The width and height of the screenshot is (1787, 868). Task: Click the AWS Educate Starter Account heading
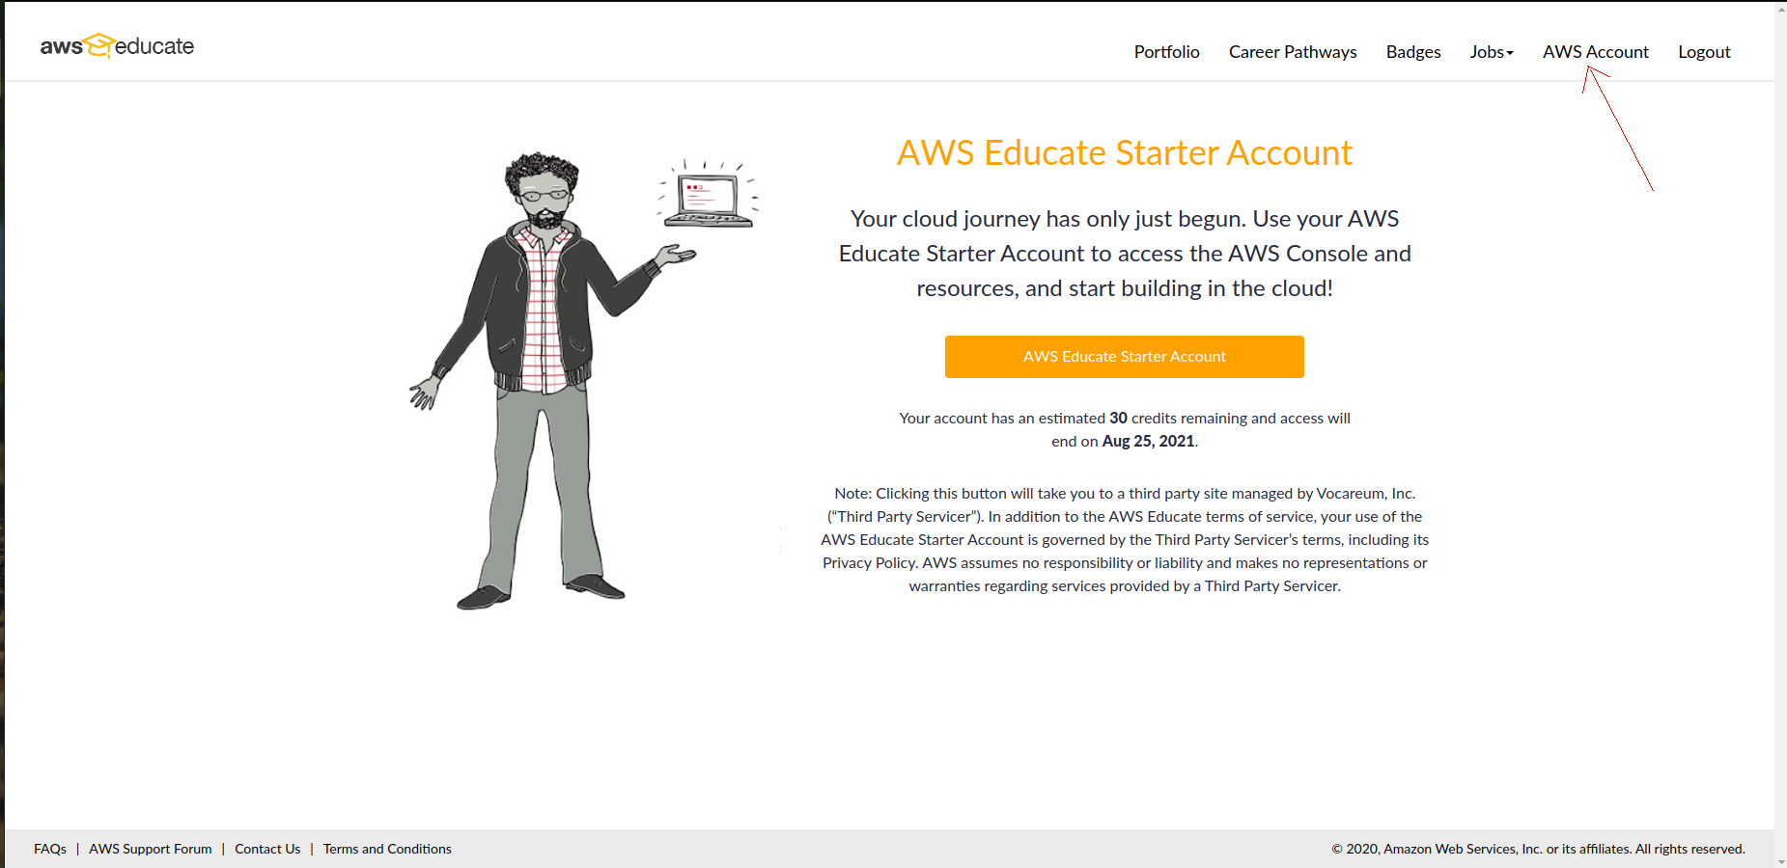1124,152
